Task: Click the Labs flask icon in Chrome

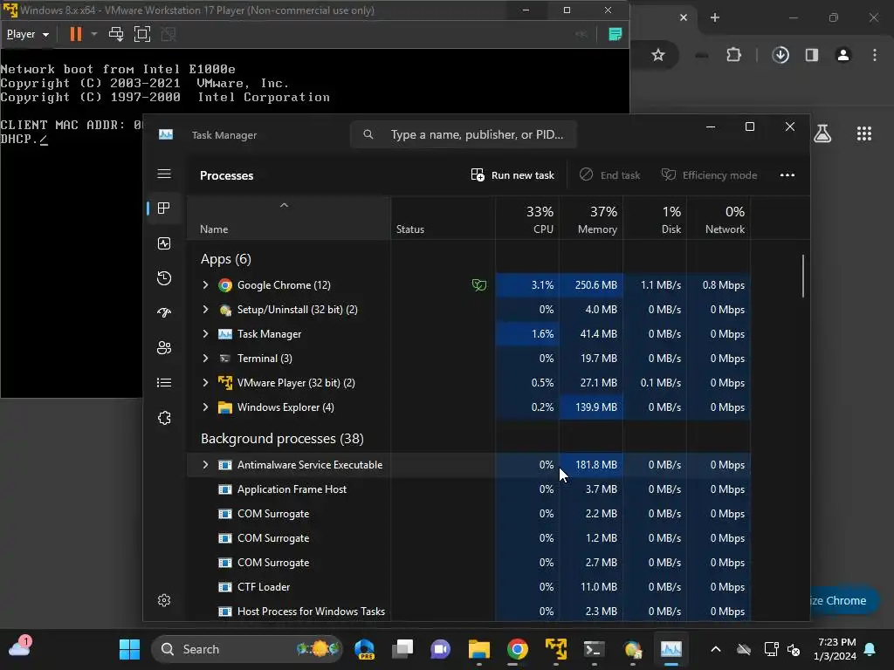Action: [822, 133]
